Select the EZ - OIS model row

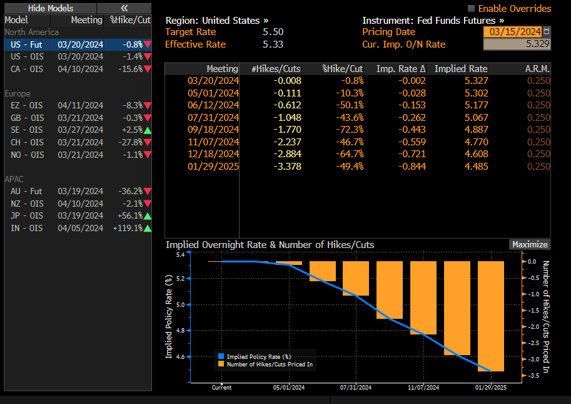point(27,106)
